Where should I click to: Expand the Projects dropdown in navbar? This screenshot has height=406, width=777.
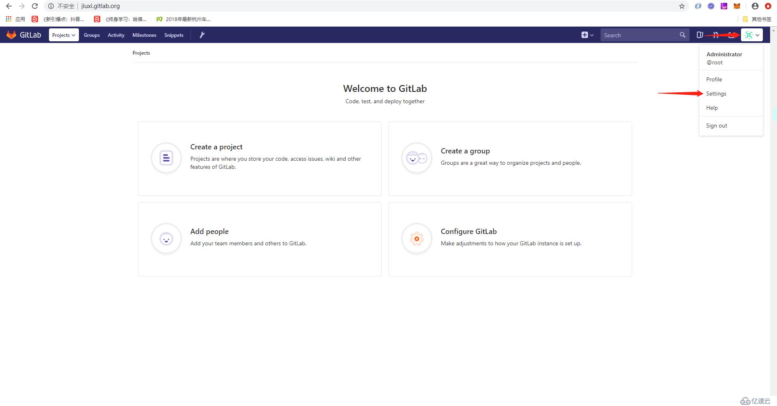pos(64,35)
